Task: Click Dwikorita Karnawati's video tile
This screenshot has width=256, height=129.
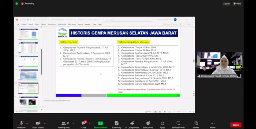Action: (x=220, y=65)
